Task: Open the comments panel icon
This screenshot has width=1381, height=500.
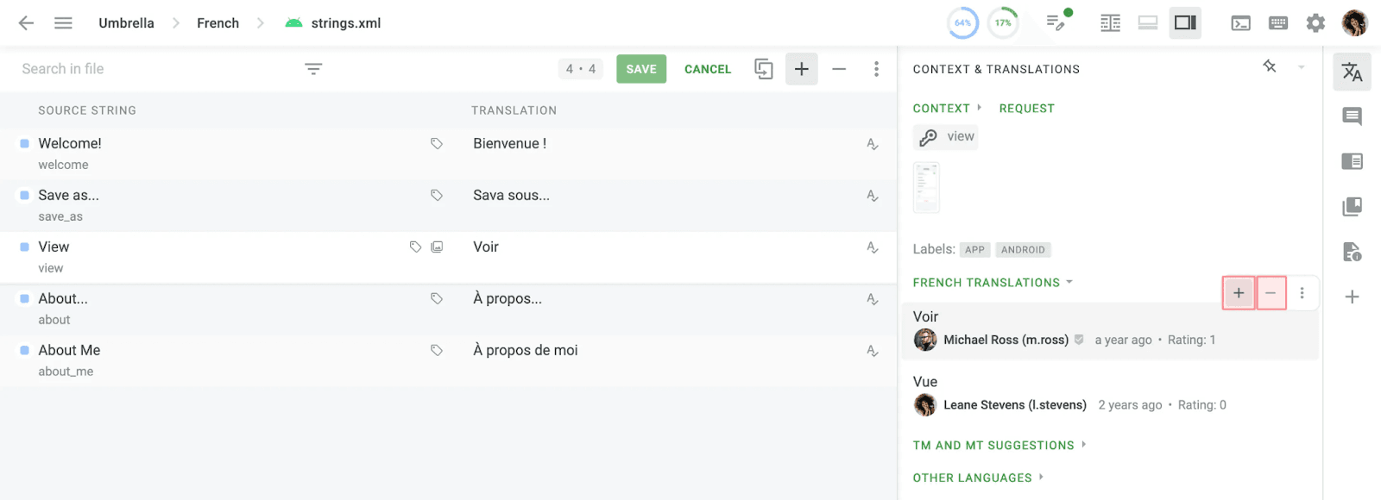Action: coord(1353,116)
